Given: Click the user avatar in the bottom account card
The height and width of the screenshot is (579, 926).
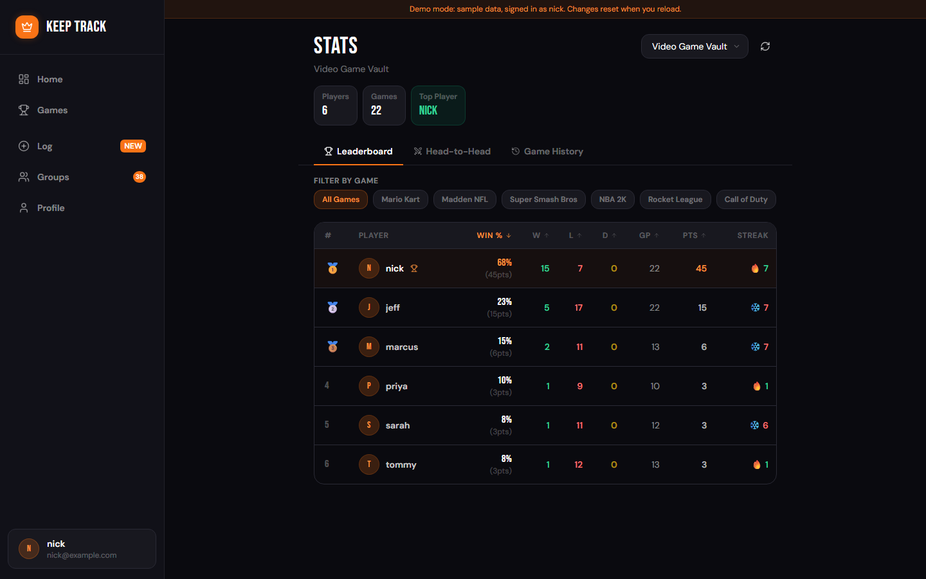Looking at the screenshot, I should 29,549.
